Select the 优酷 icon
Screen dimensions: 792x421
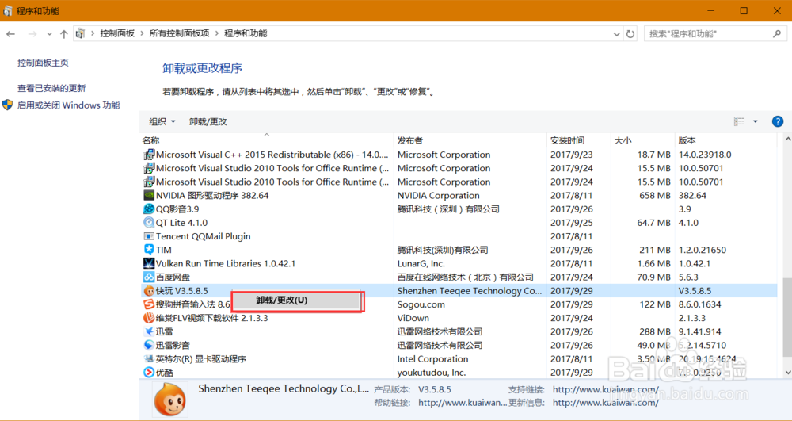click(x=149, y=373)
